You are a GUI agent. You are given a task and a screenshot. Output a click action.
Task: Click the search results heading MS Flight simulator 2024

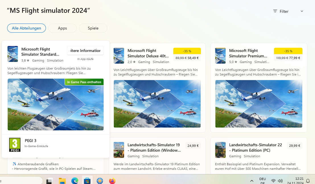[48, 11]
